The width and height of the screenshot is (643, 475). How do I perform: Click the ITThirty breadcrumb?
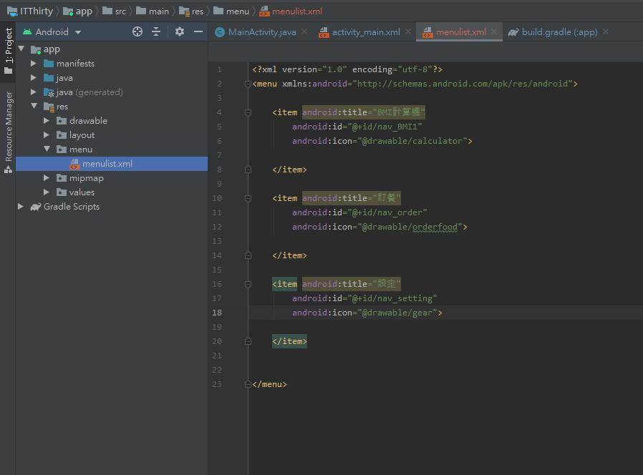pyautogui.click(x=36, y=11)
